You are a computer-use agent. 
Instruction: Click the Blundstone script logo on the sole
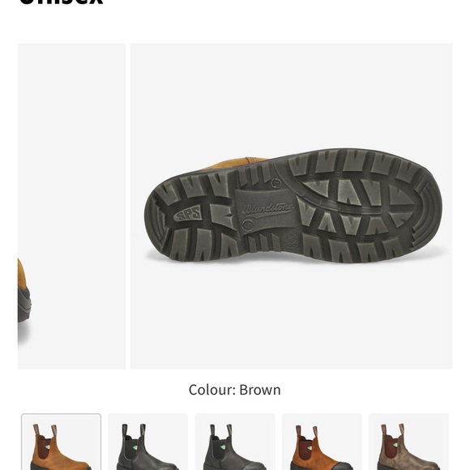pos(267,209)
